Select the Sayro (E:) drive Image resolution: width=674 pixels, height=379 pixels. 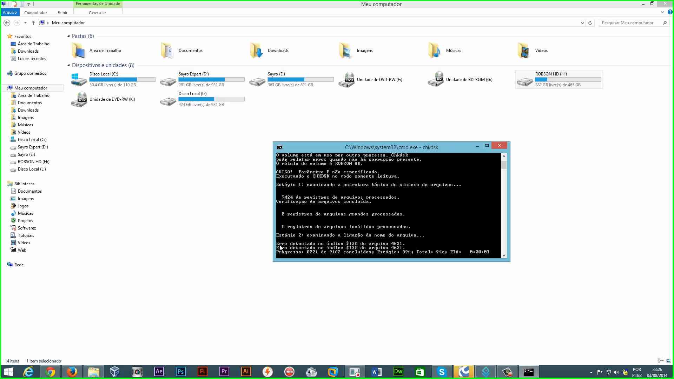pos(291,80)
